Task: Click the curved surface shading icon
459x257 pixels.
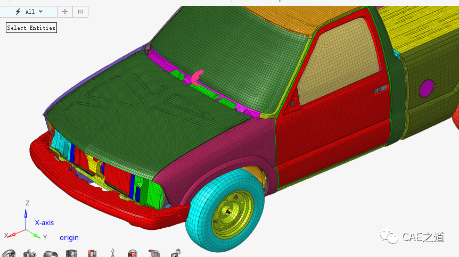Action: [x=51, y=254]
